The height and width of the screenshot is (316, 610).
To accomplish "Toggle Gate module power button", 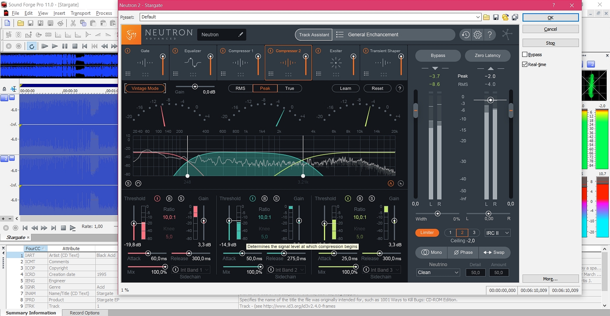I will 128,51.
